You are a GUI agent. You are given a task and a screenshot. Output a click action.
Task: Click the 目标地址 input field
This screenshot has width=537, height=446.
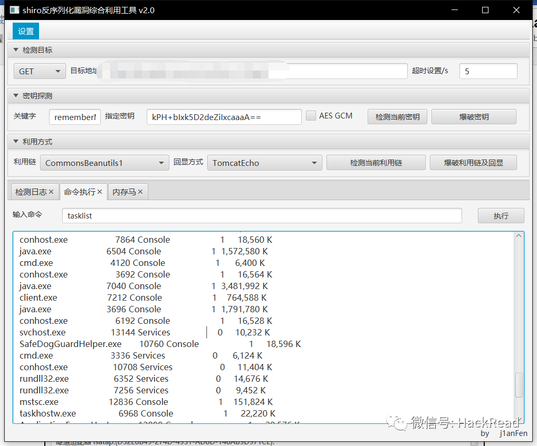253,71
